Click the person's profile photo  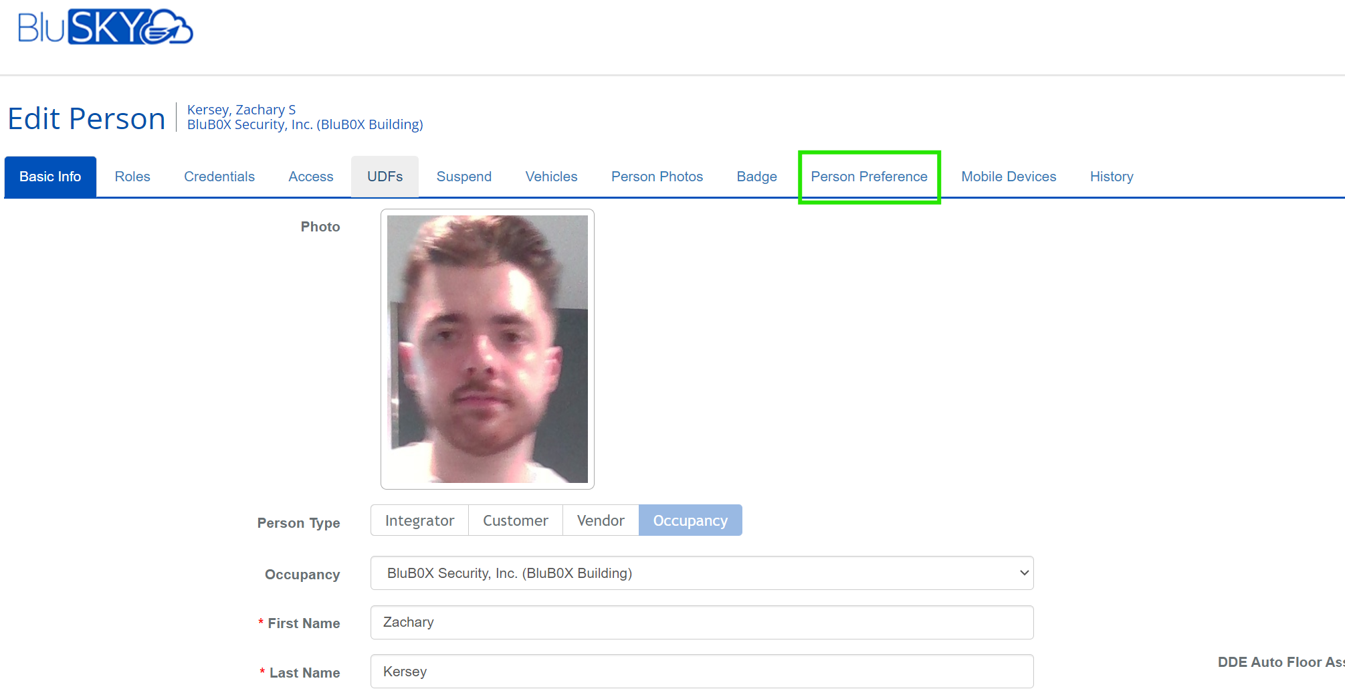[487, 349]
